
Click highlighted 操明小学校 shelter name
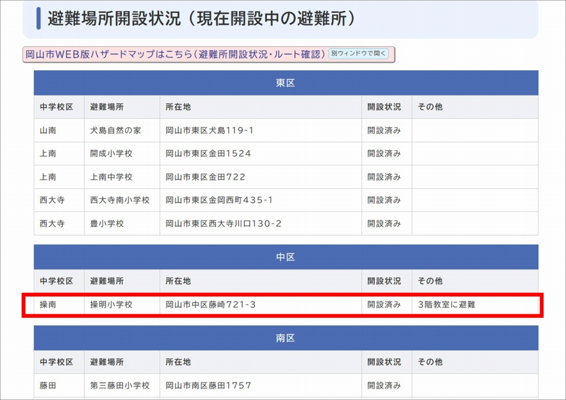tap(111, 304)
